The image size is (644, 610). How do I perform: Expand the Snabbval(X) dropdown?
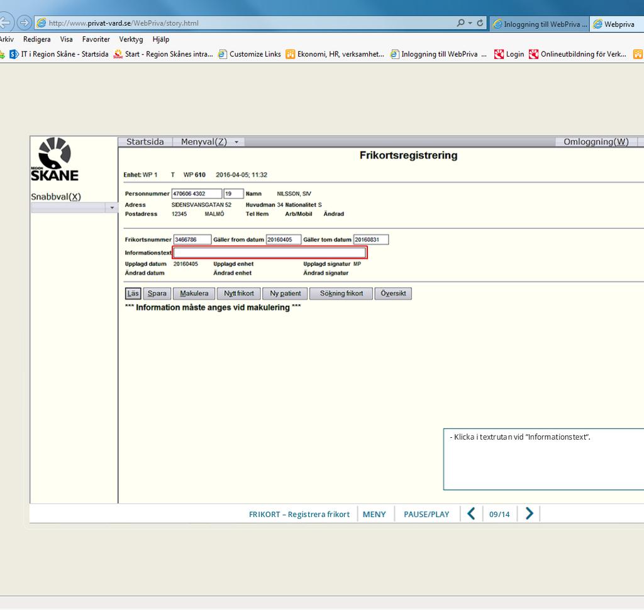click(x=112, y=207)
